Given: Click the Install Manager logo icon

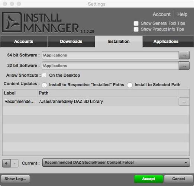Looking at the screenshot, I should click(12, 22).
